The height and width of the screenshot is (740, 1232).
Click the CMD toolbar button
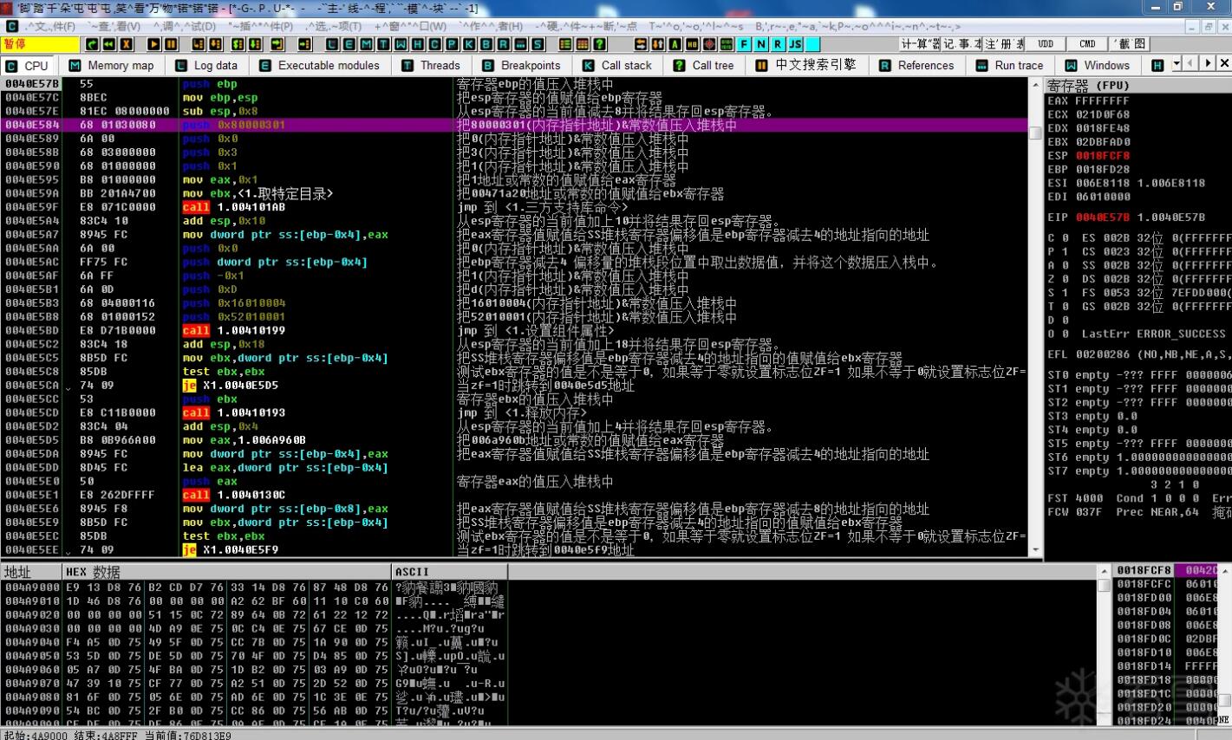coord(1087,44)
